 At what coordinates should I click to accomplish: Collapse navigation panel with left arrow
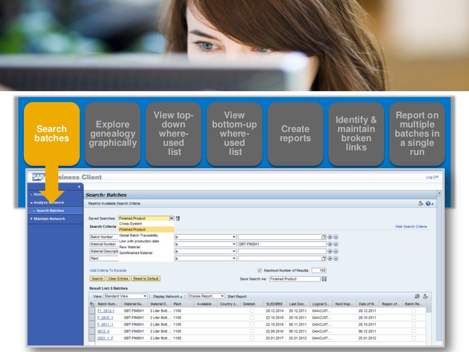point(79,187)
